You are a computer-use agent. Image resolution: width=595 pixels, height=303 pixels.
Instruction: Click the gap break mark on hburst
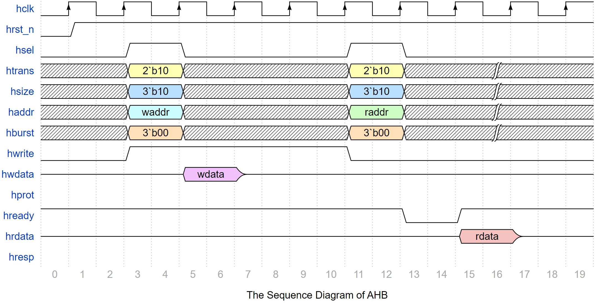[497, 133]
